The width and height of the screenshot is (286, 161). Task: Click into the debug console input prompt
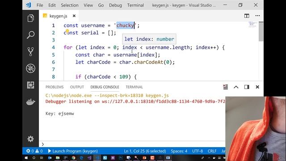coord(134,144)
